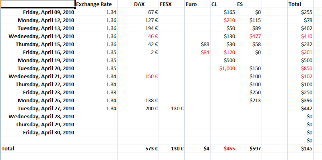
Task: Click red ES value $477
Action: coord(249,36)
